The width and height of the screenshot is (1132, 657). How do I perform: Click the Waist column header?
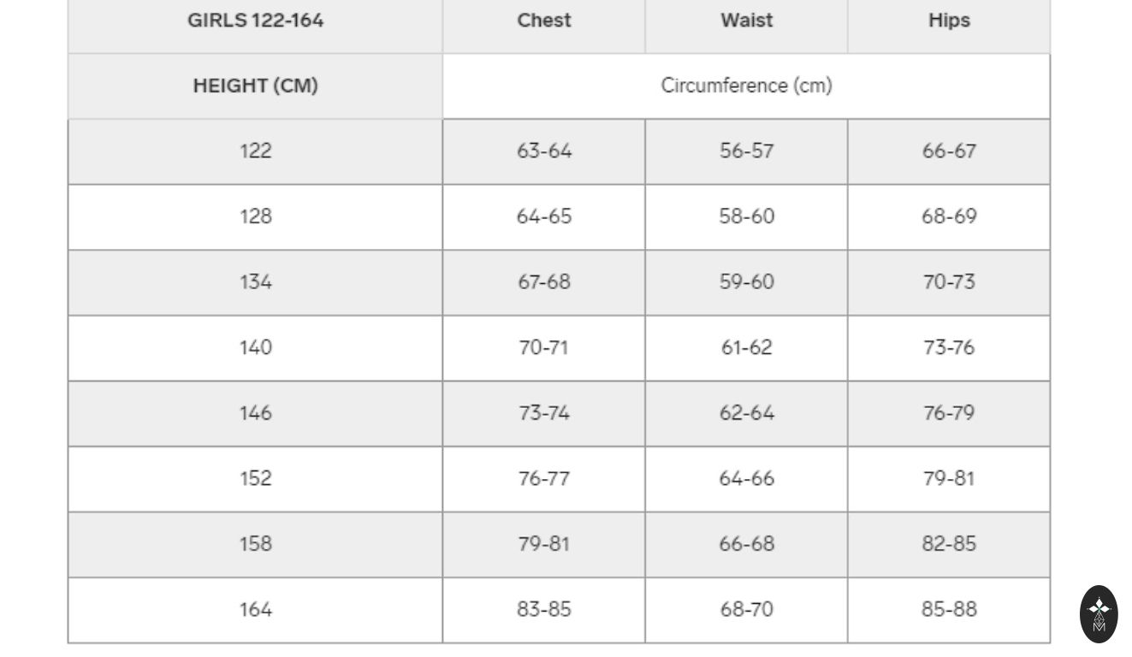coord(746,21)
